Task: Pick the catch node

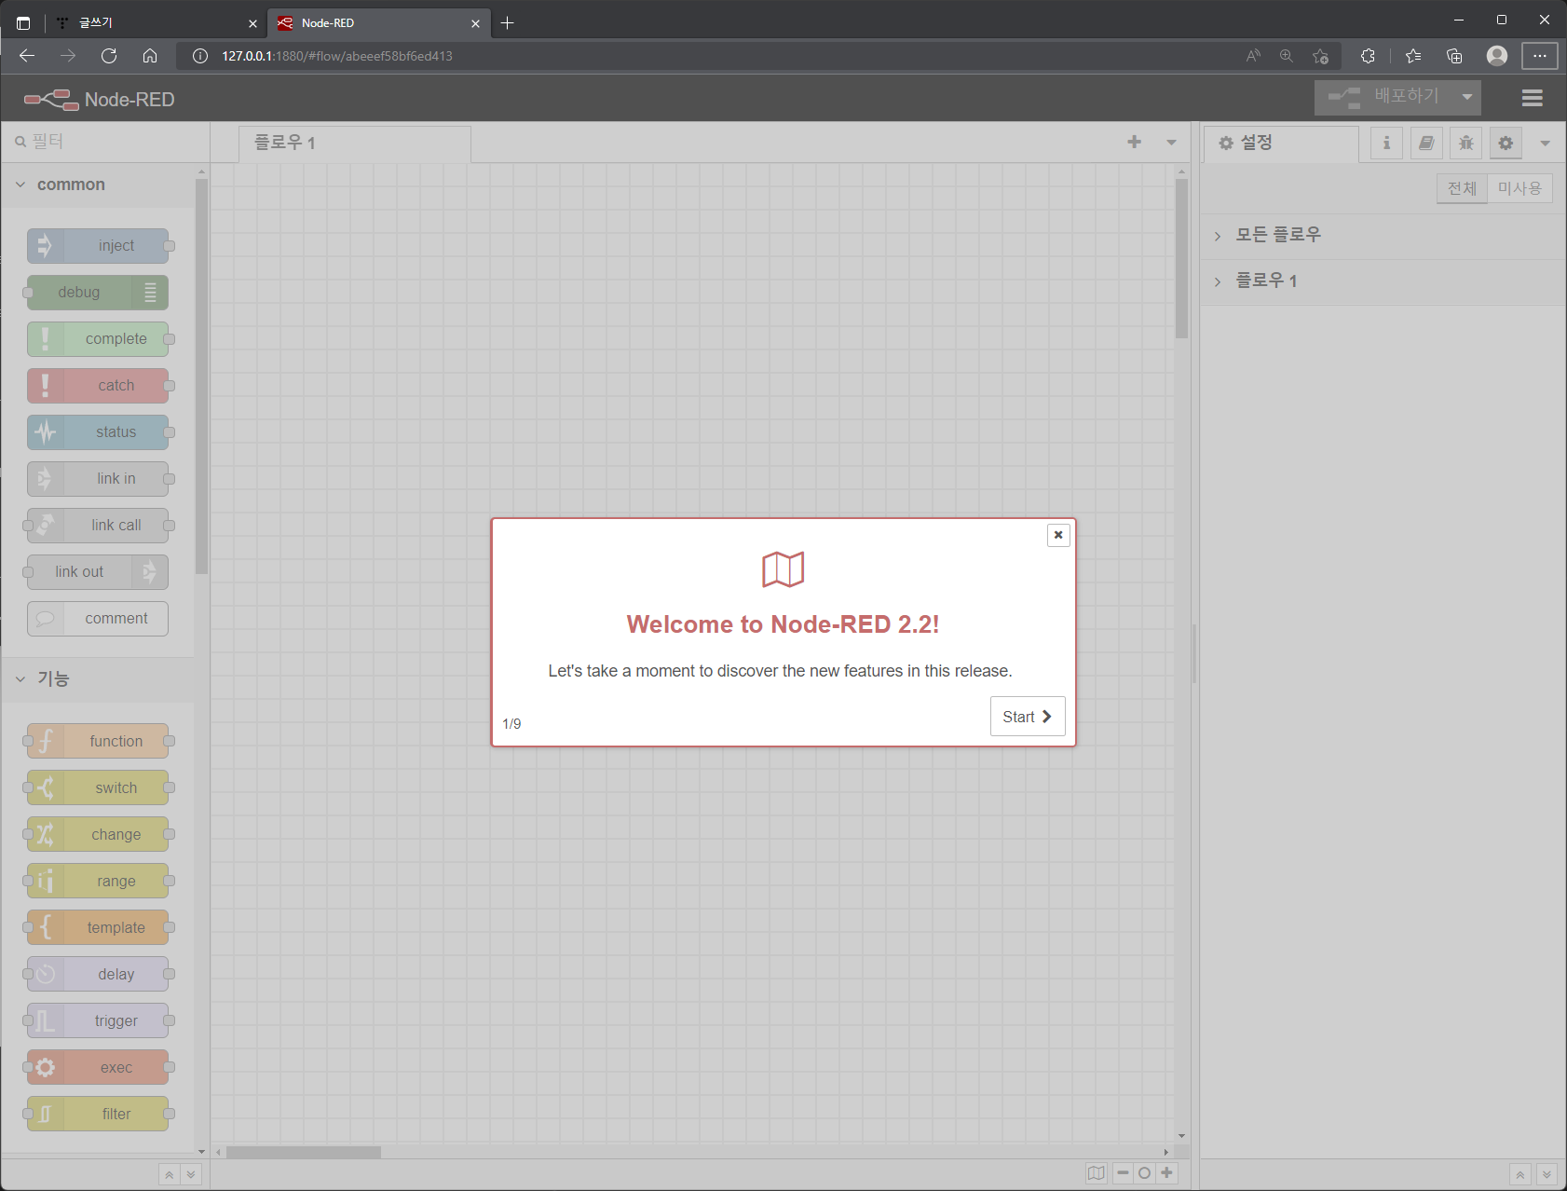Action: pyautogui.click(x=98, y=386)
